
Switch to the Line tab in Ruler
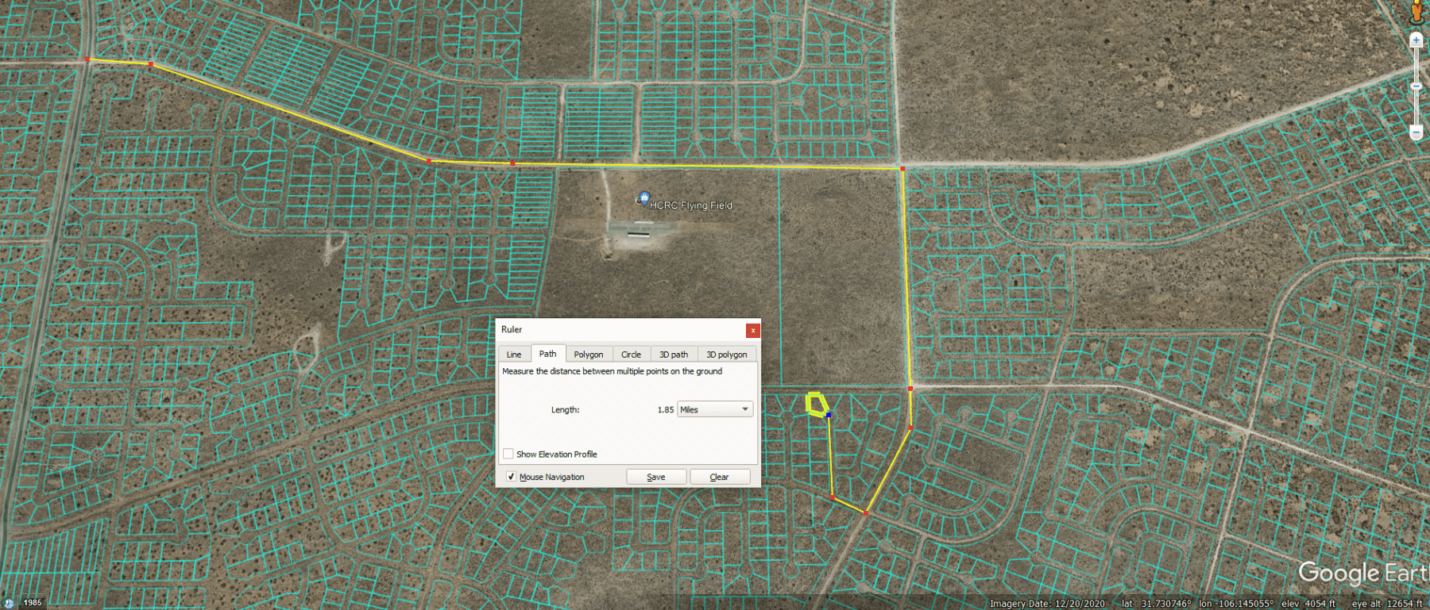pos(514,355)
